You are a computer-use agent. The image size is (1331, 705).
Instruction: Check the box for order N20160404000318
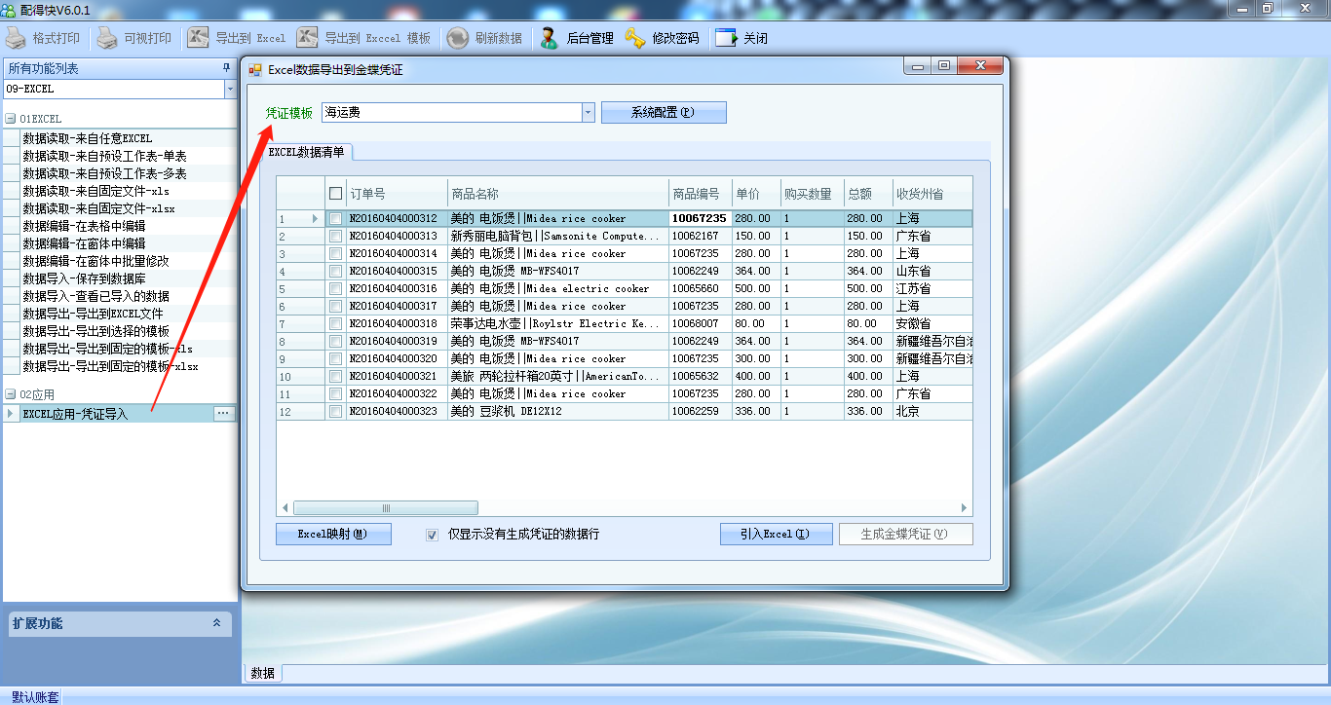click(x=335, y=324)
